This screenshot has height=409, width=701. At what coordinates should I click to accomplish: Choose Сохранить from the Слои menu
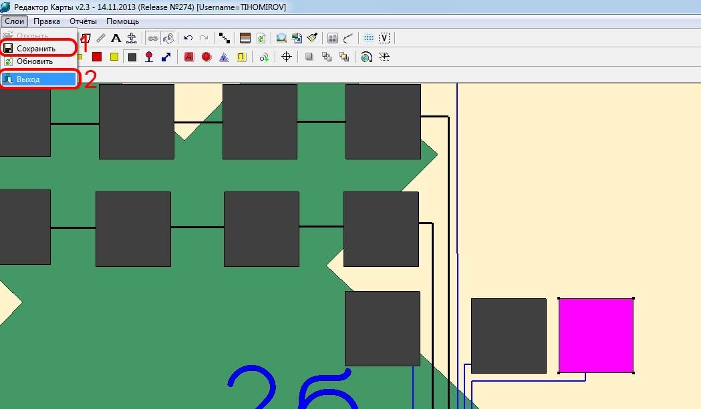(x=39, y=48)
